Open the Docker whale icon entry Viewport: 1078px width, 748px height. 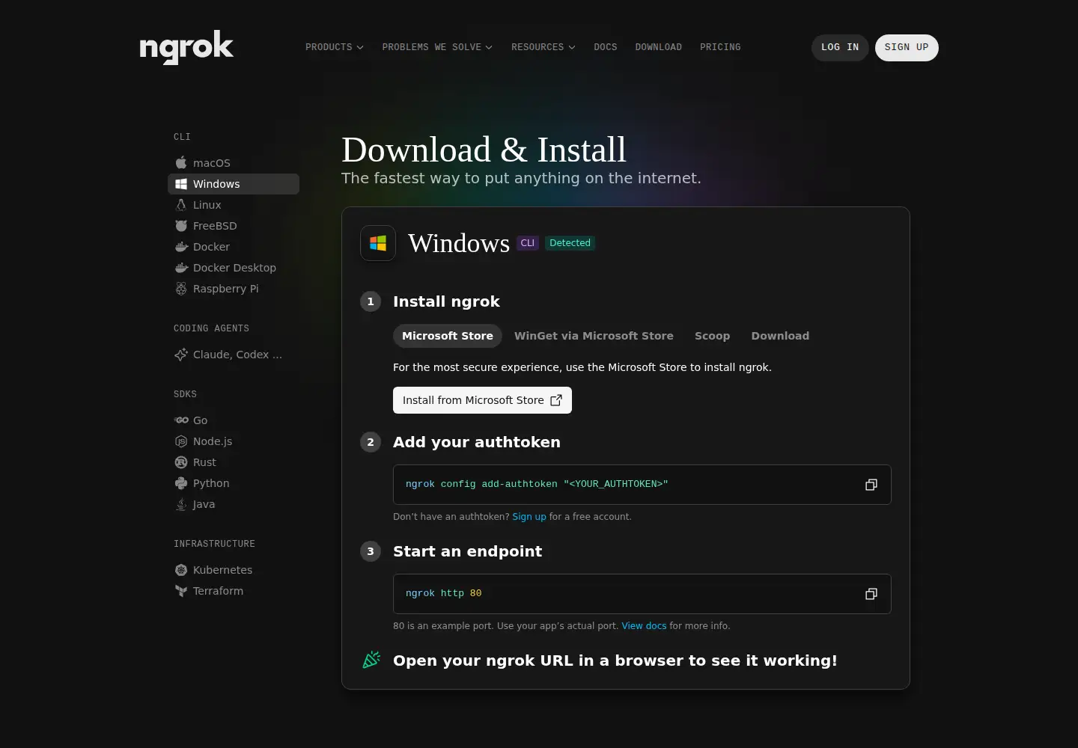pyautogui.click(x=181, y=246)
